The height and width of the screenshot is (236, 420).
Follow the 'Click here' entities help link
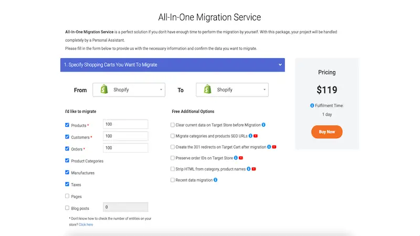86,224
